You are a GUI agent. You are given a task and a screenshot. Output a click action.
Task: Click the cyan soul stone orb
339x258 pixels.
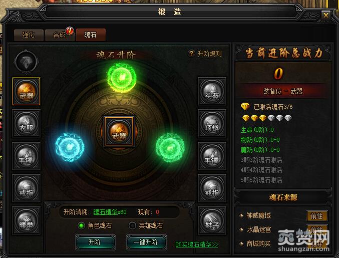pos(70,147)
